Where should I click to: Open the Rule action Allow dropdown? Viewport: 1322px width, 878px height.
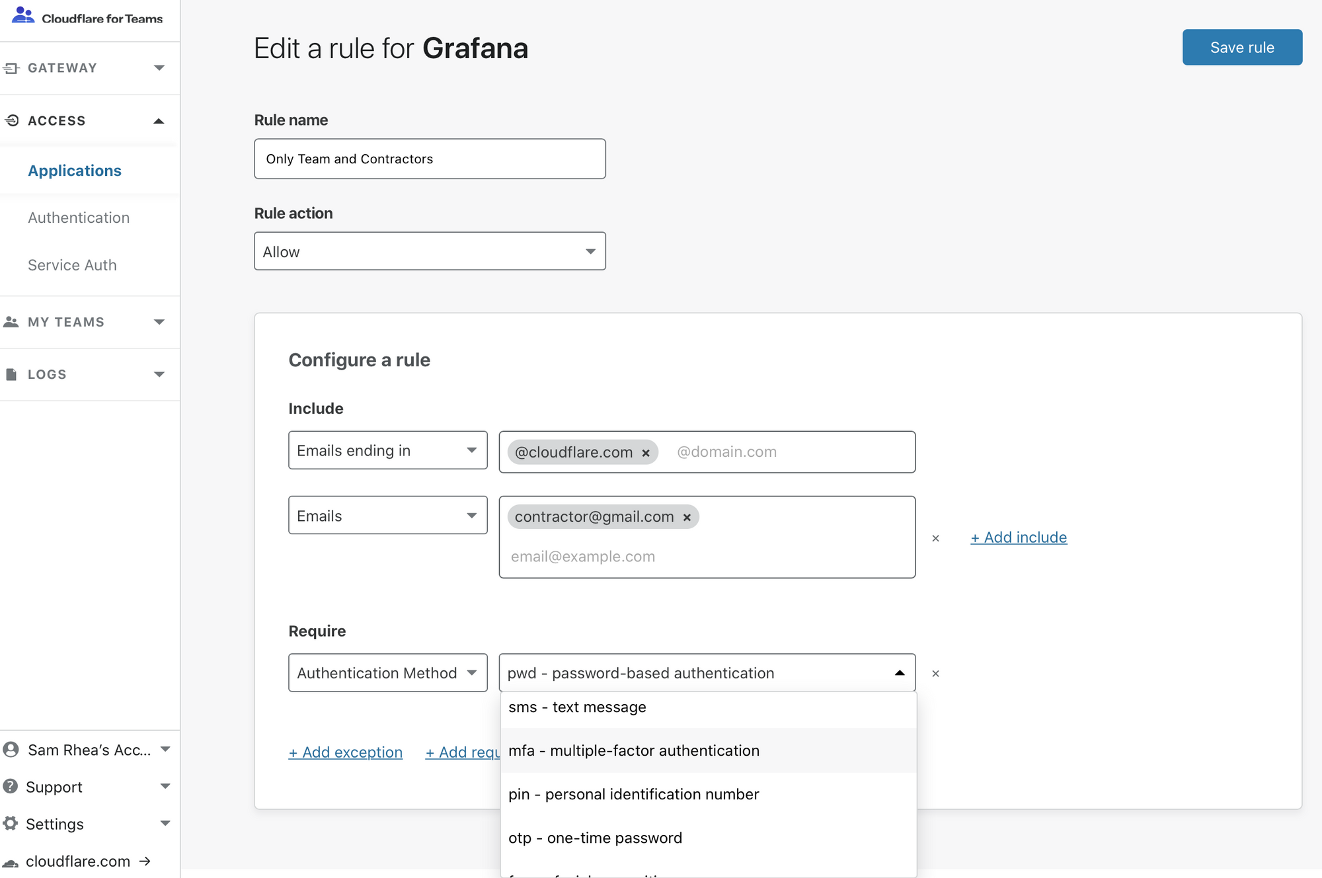[430, 251]
